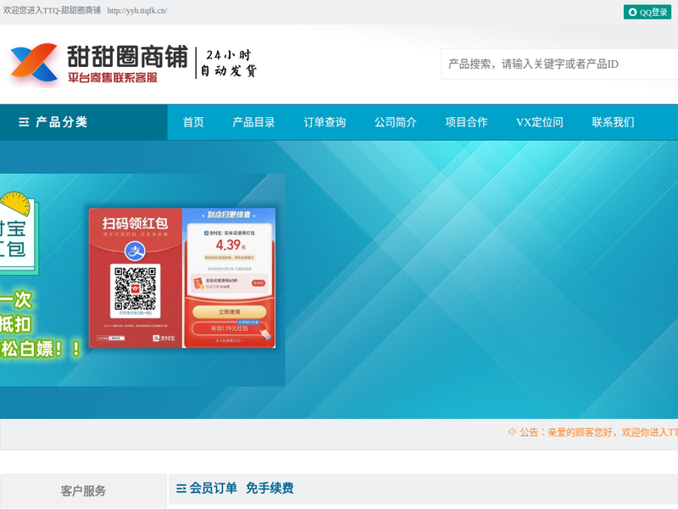Click the 立即使用 button in banner

click(x=229, y=311)
